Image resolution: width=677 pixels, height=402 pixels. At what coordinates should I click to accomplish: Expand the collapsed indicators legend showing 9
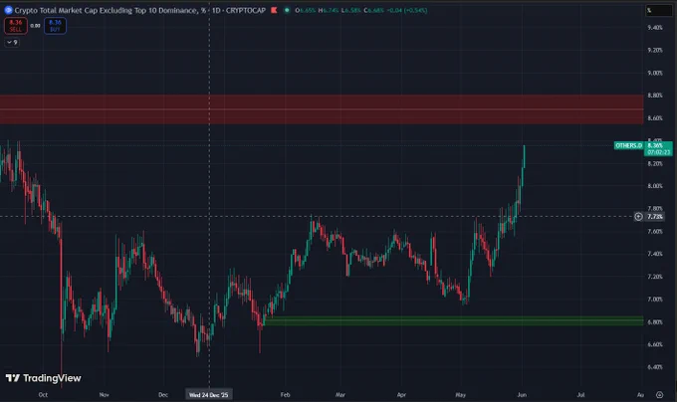[12, 42]
